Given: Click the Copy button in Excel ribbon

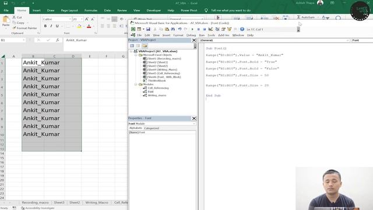Looking at the screenshot, I should pos(18,23).
